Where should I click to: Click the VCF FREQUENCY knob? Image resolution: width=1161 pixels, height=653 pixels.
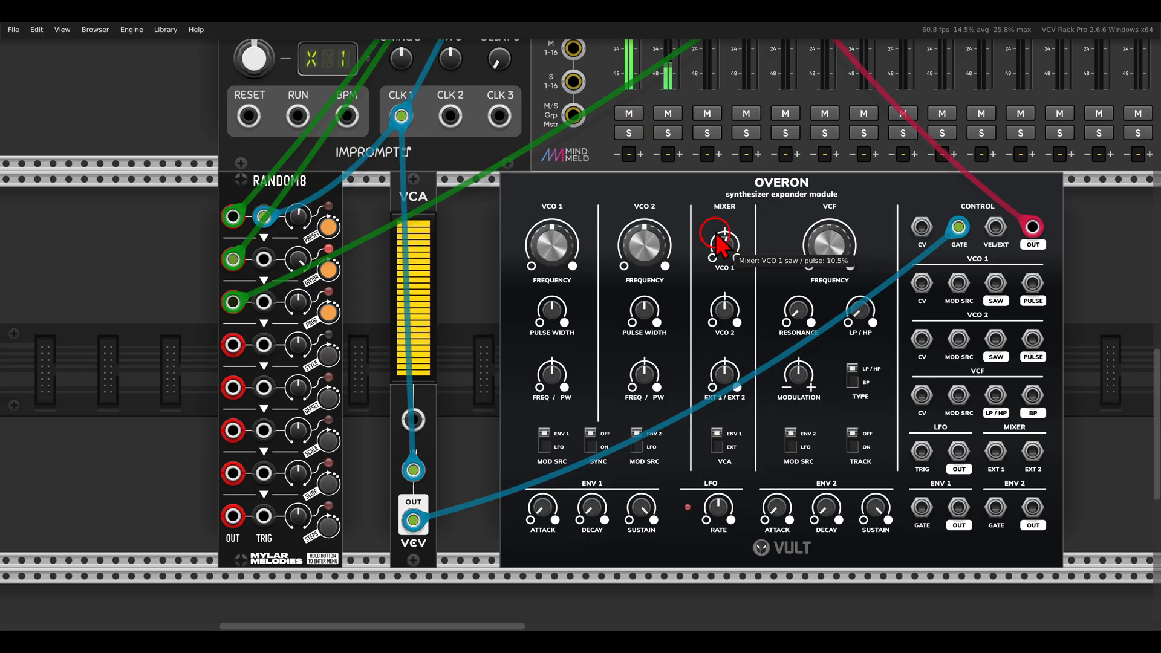[829, 245]
